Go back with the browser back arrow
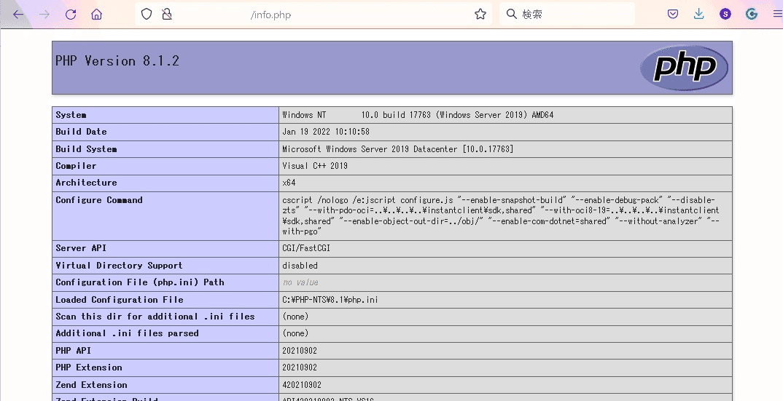Viewport: 783px width, 401px height. click(x=18, y=15)
